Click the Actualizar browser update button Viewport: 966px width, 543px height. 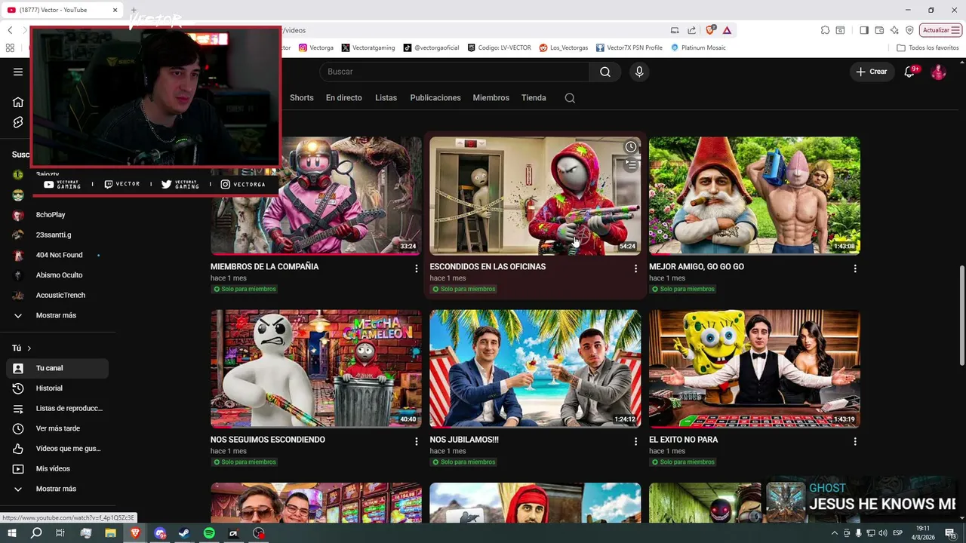[x=940, y=30]
